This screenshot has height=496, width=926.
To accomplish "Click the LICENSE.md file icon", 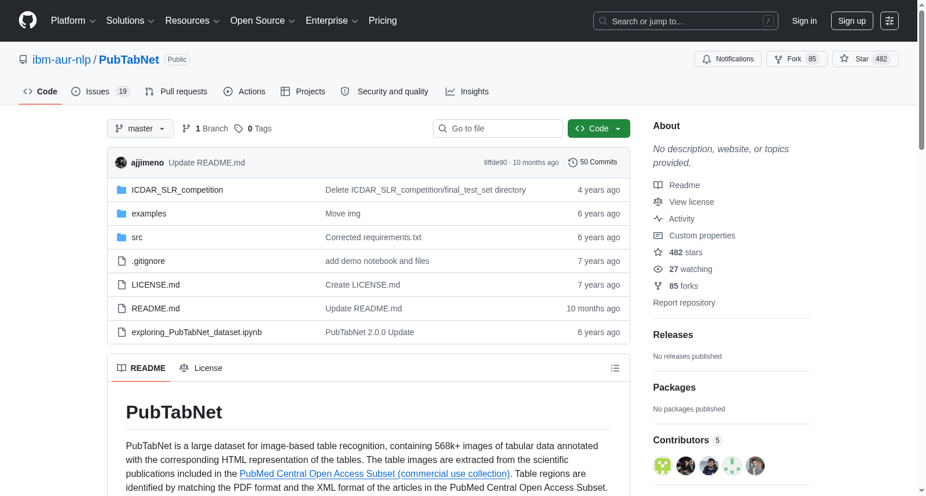I will [122, 285].
